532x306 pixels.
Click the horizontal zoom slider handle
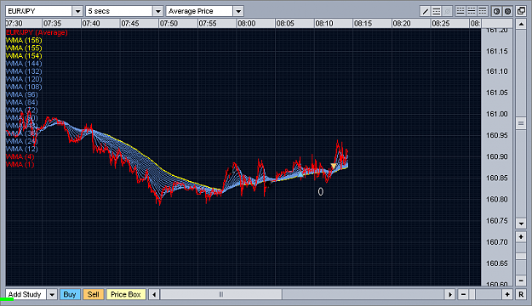(472, 294)
